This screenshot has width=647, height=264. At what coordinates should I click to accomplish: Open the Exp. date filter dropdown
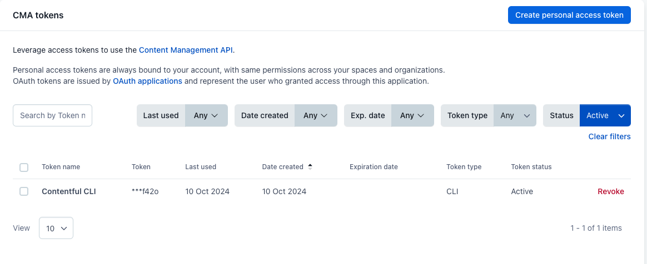pyautogui.click(x=412, y=115)
